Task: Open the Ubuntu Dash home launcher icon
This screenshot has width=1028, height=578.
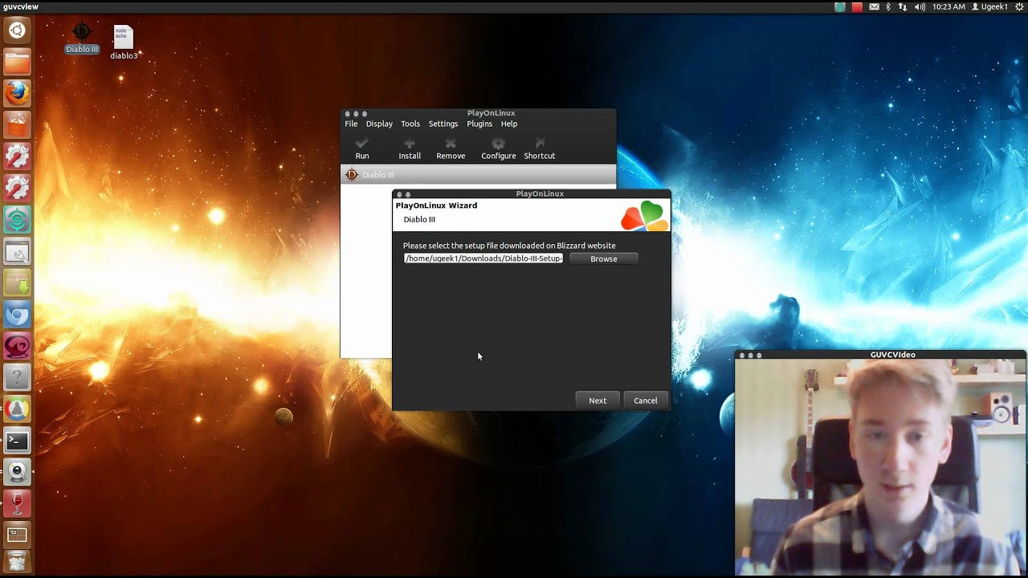Action: (17, 31)
